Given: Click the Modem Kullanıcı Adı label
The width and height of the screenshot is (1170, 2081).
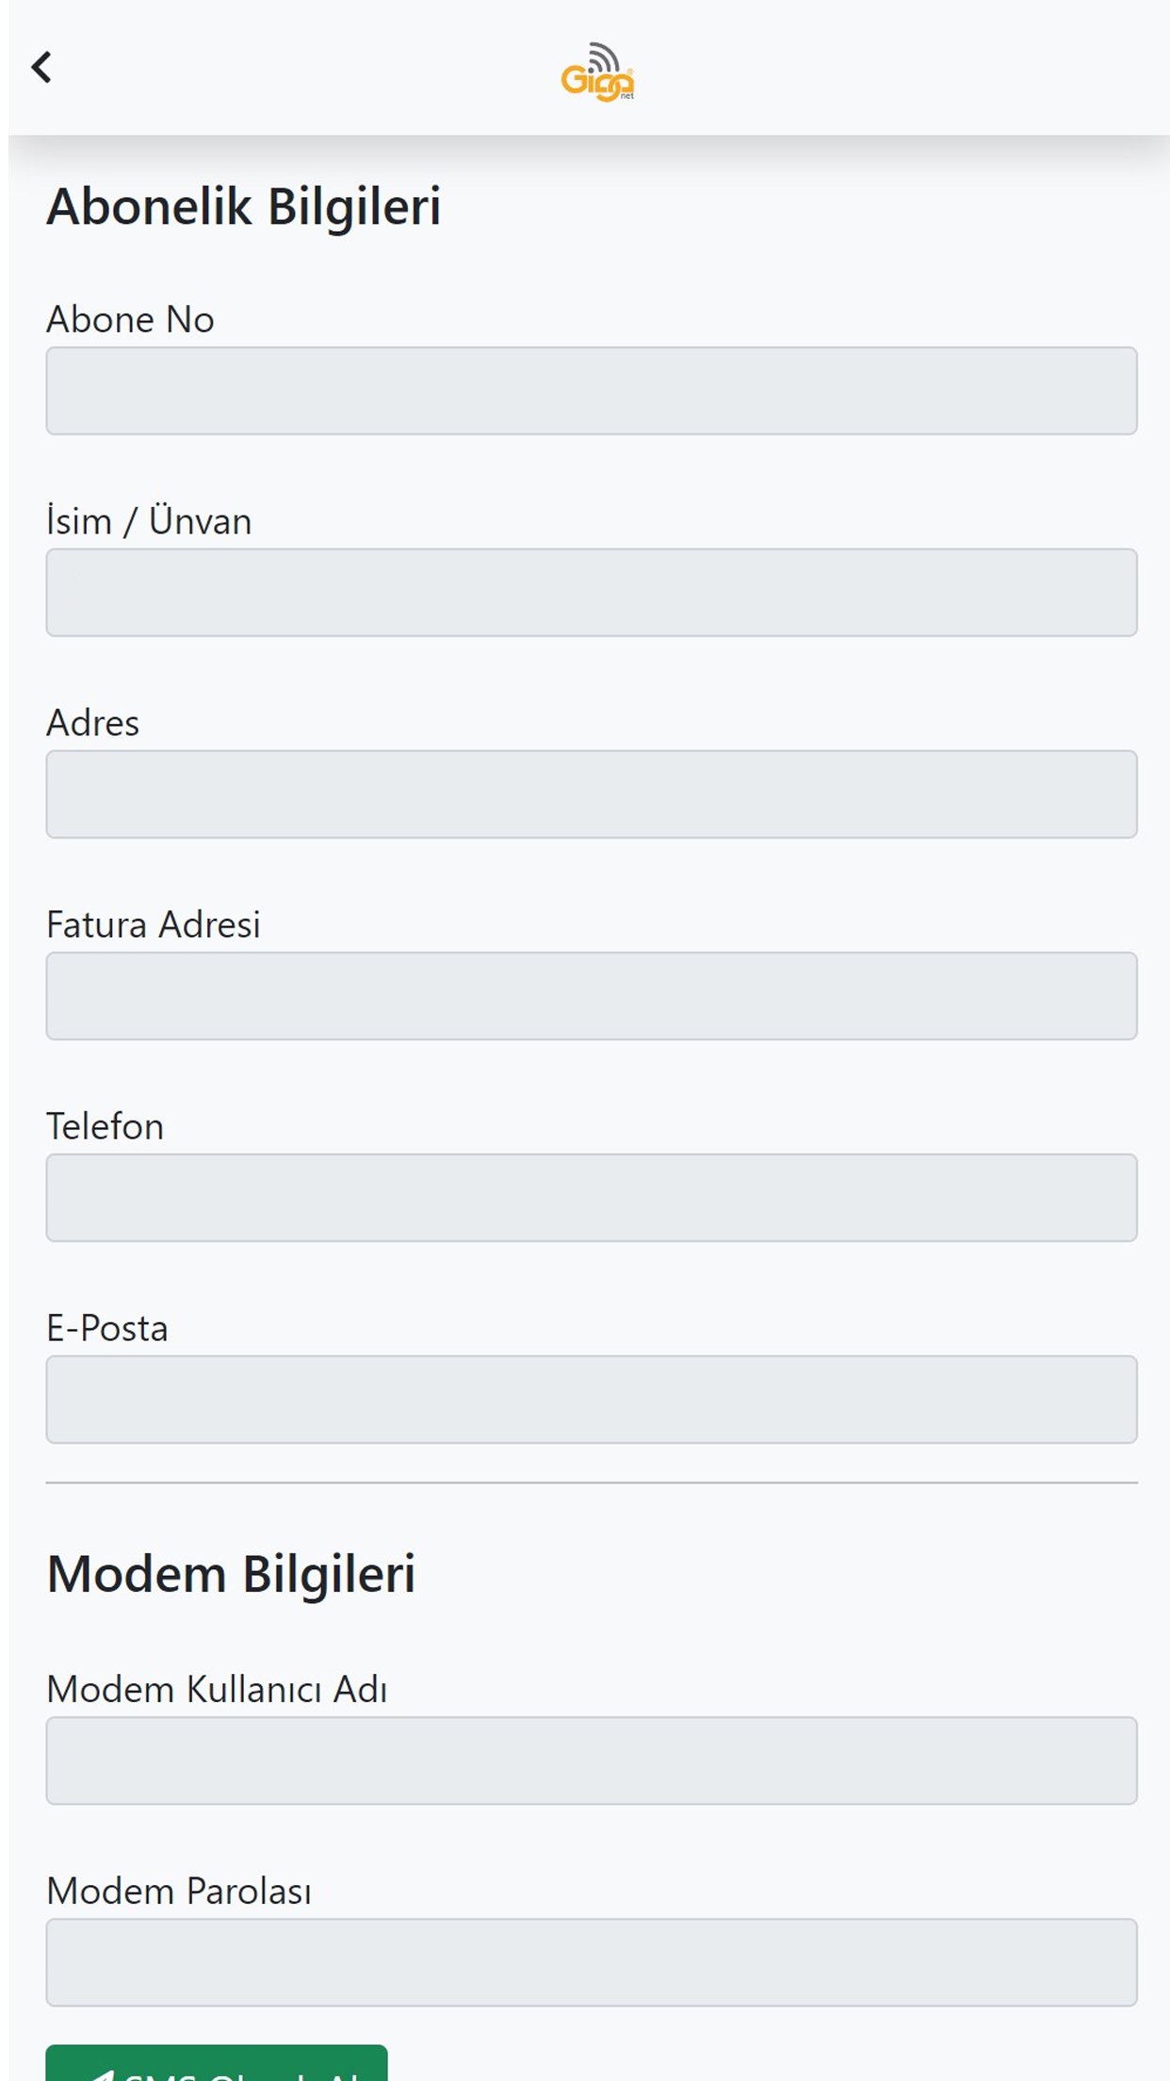Looking at the screenshot, I should tap(217, 1689).
